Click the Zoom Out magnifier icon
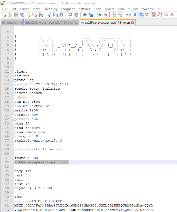 (105, 15)
